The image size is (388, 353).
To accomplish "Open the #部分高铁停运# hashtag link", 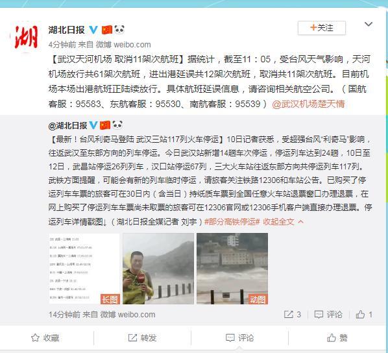I will [232, 221].
